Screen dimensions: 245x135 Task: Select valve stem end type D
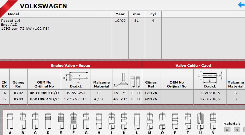tap(48, 123)
